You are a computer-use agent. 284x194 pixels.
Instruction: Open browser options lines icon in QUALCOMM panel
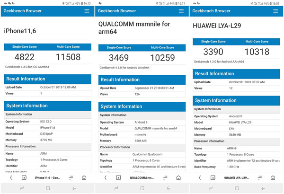coord(165,178)
